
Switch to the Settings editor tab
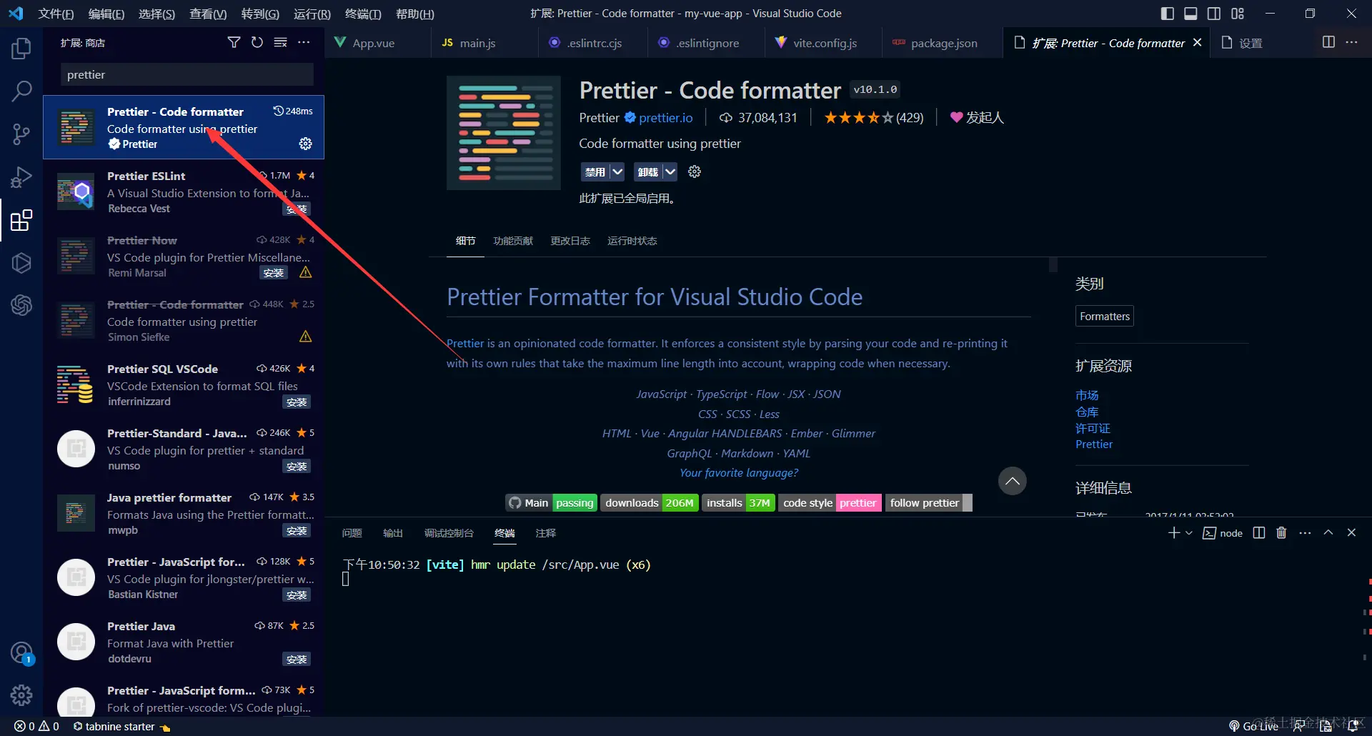coord(1250,43)
